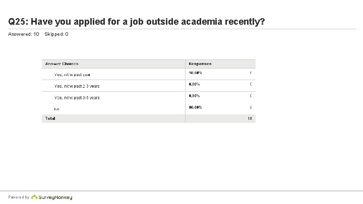363x204 pixels.
Task: Click the count 0 for 2-3 years row
Action: 251,85
